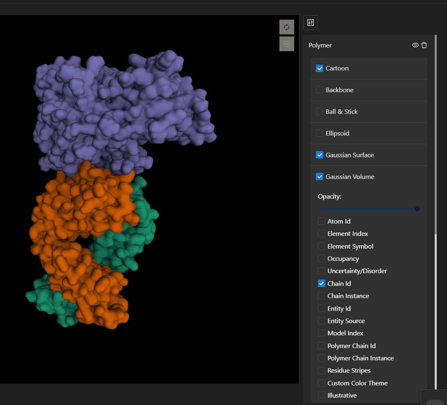This screenshot has height=405, width=447.
Task: Toggle Polymer visibility with the eye icon
Action: (415, 45)
